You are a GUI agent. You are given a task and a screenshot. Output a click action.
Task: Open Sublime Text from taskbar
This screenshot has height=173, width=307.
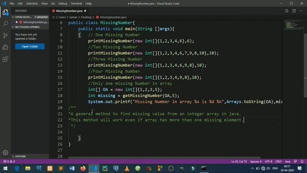coord(61,168)
